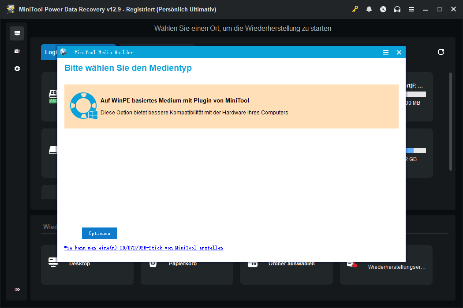The height and width of the screenshot is (308, 463).
Task: Open the CD/DVD/USB-Stick creation help link
Action: [143, 248]
